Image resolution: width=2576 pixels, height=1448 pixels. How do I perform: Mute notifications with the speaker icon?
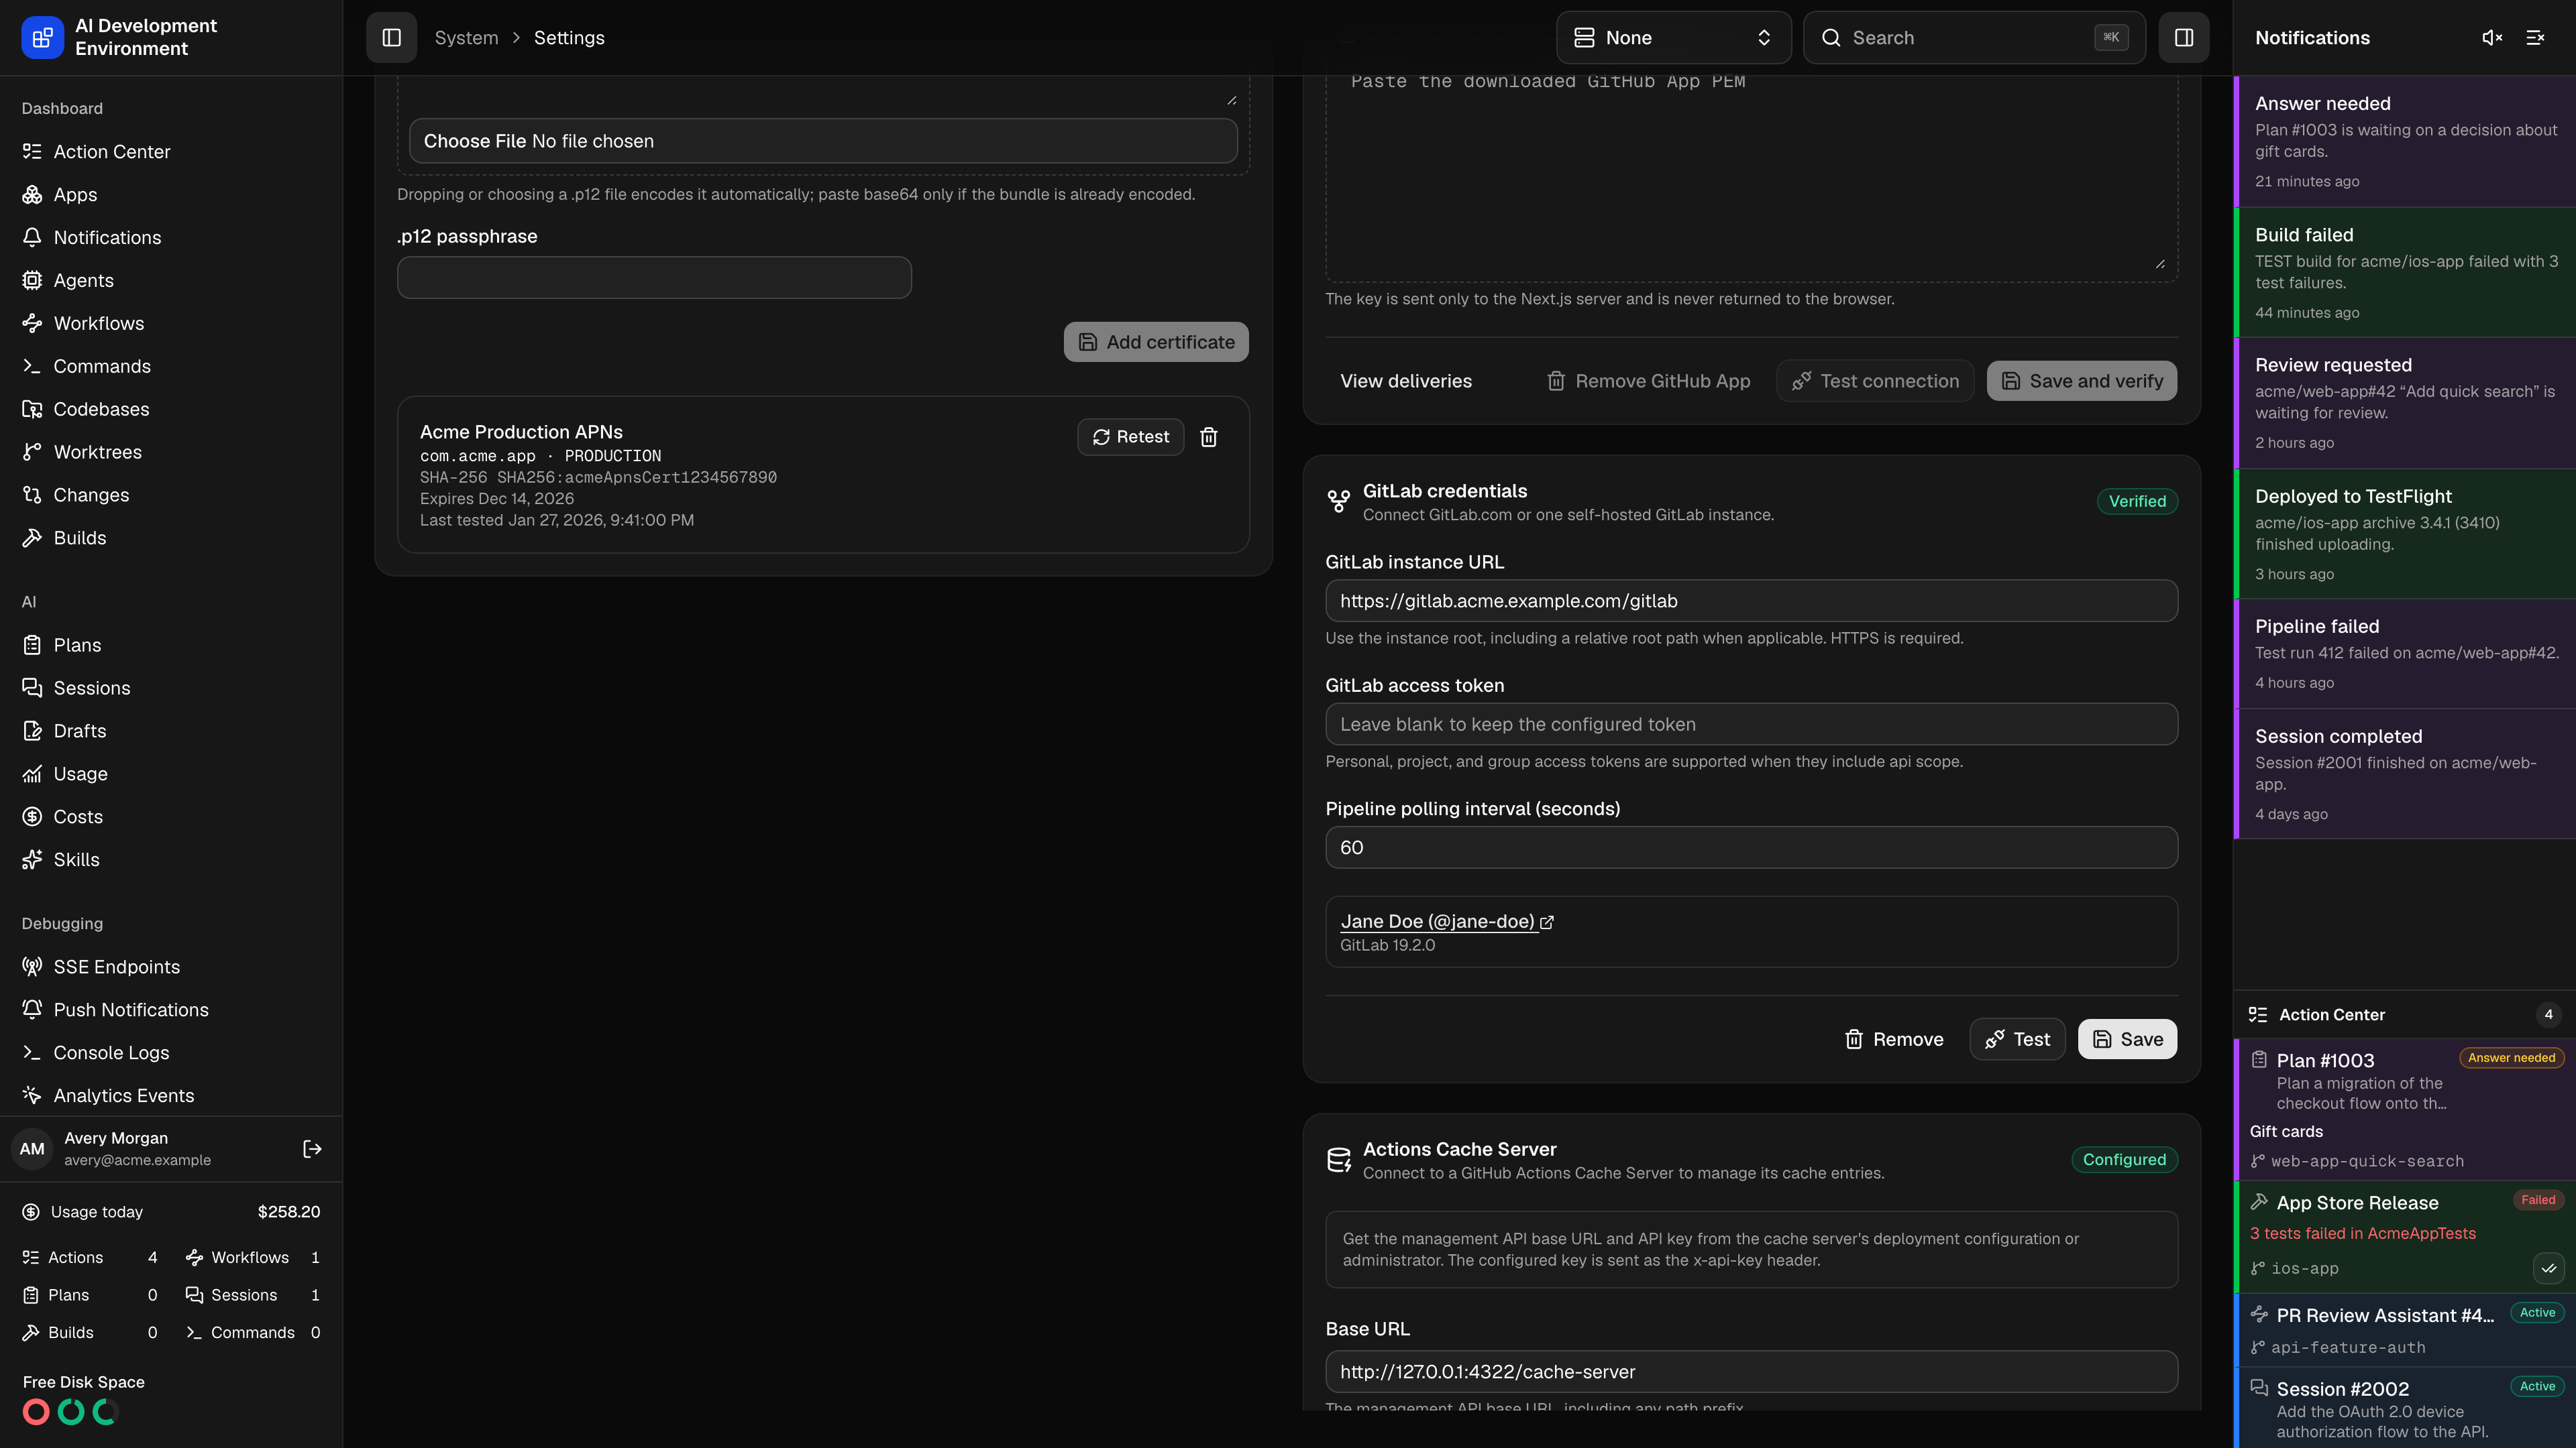(2492, 38)
